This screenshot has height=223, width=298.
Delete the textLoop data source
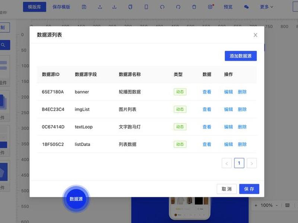pos(242,127)
